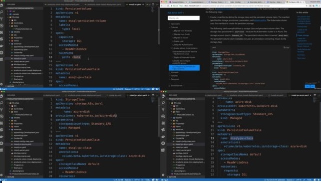Click the Download PDF link
Image resolution: width=321 pixels, height=183 pixels.
[176, 86]
